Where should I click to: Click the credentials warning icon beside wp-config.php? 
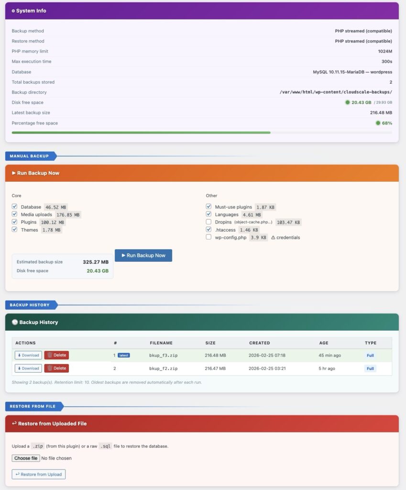tap(274, 237)
